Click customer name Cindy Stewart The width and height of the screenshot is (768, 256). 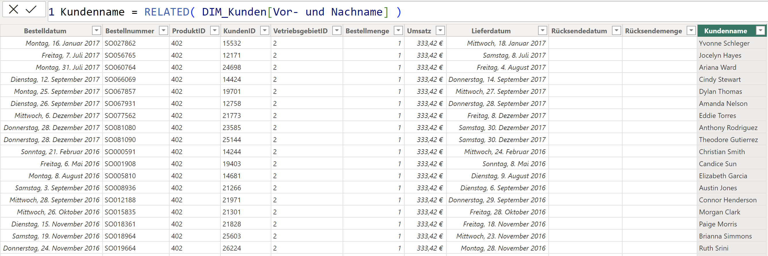point(720,79)
